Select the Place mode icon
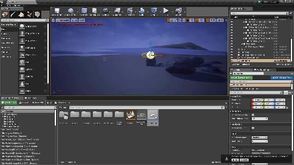294x165 pixels. pos(5,14)
